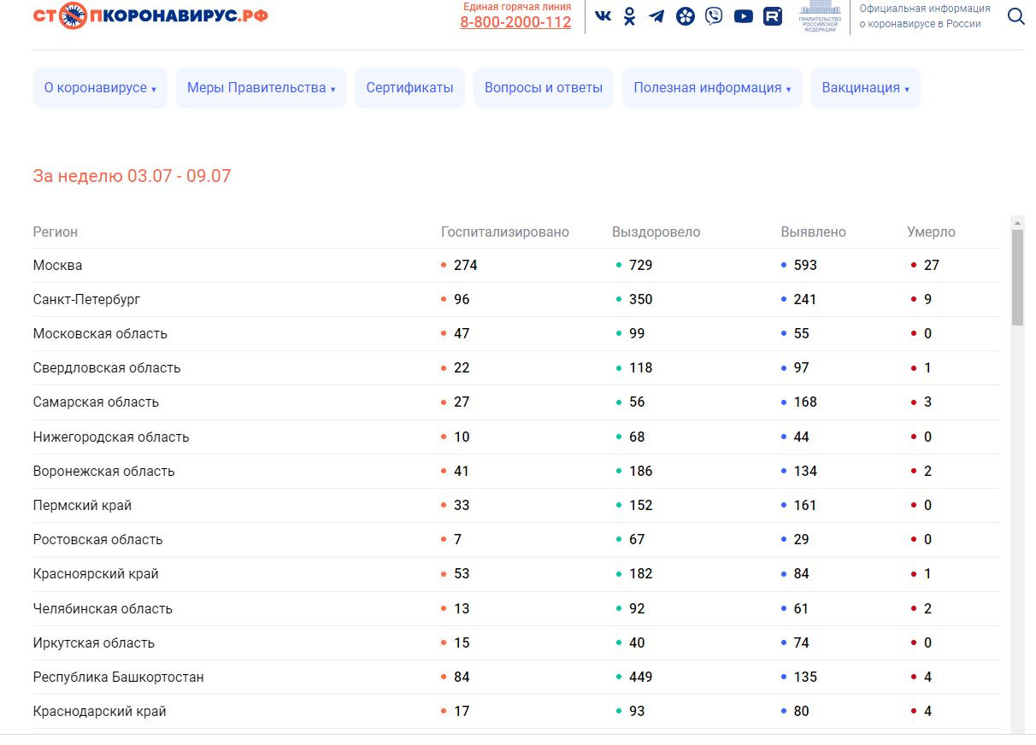
Task: Open site search via magnifier icon
Action: point(1016,16)
